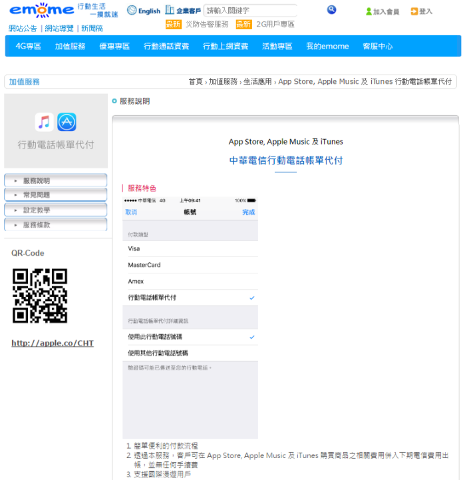The height and width of the screenshot is (480, 463).
Task: Select the 常見問題 sidebar button
Action: pos(56,194)
